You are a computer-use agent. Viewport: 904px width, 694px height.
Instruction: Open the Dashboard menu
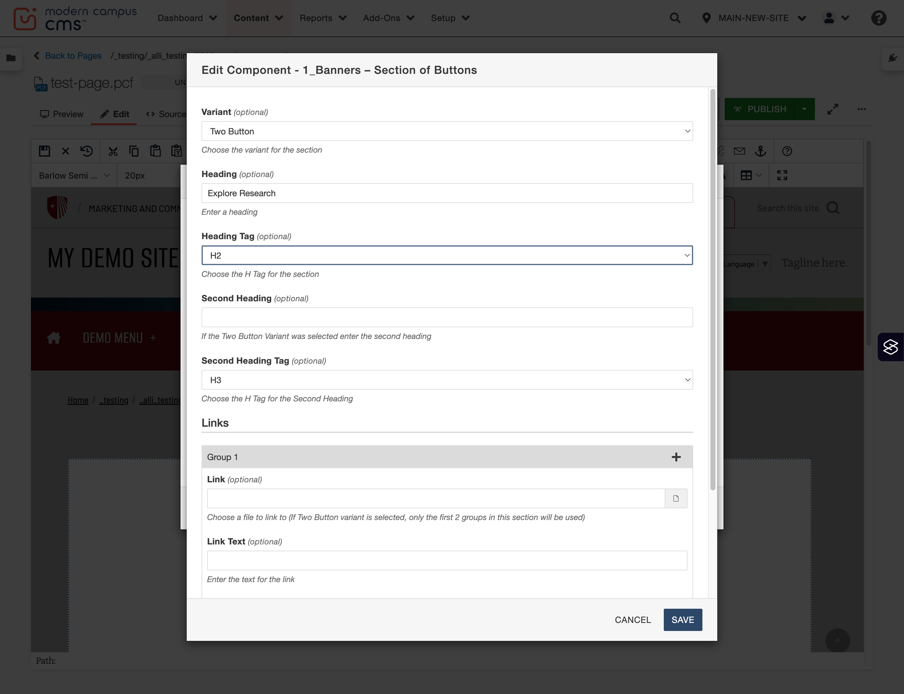(188, 18)
